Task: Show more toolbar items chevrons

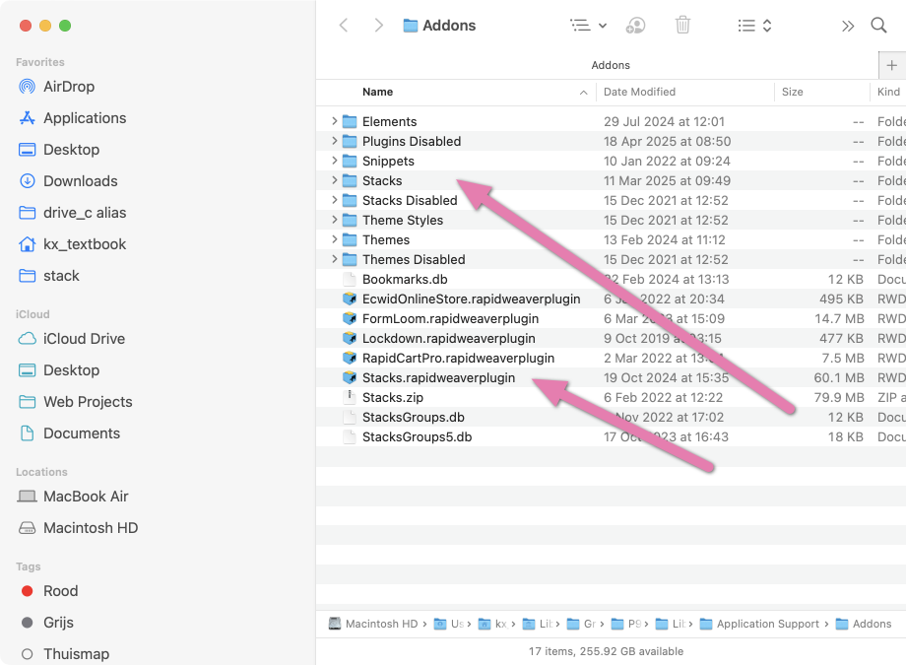Action: click(x=848, y=26)
